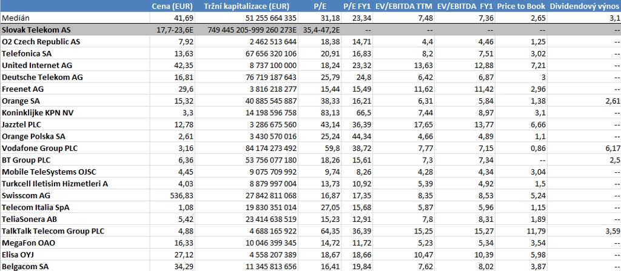Select TalkTalk P/E value 64,35
The height and width of the screenshot is (271, 621).
pyautogui.click(x=329, y=232)
